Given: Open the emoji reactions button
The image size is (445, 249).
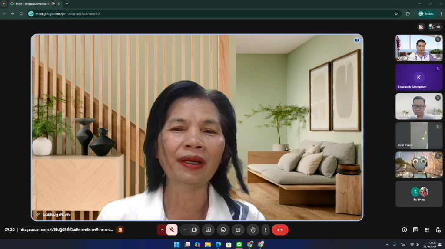Looking at the screenshot, I should coord(223,229).
